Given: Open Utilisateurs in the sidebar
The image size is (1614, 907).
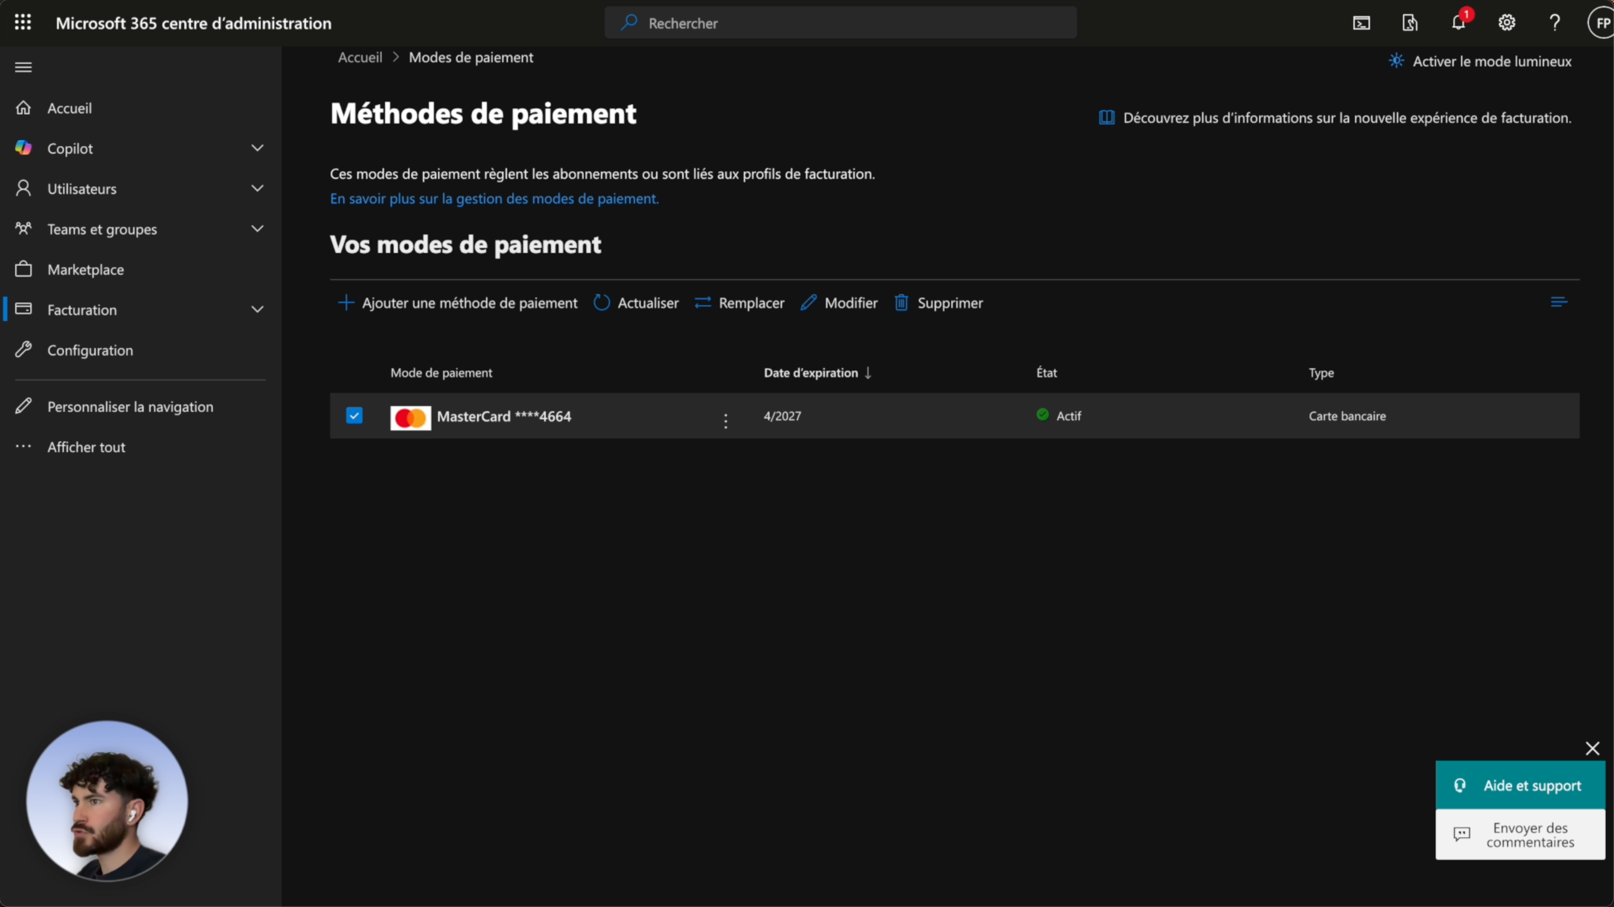Looking at the screenshot, I should coord(82,189).
